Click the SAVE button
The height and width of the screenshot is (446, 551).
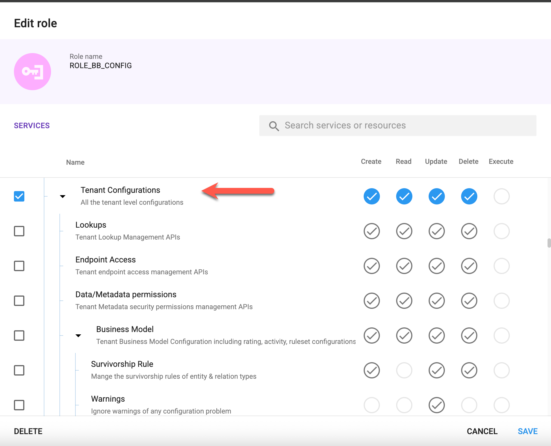point(528,431)
